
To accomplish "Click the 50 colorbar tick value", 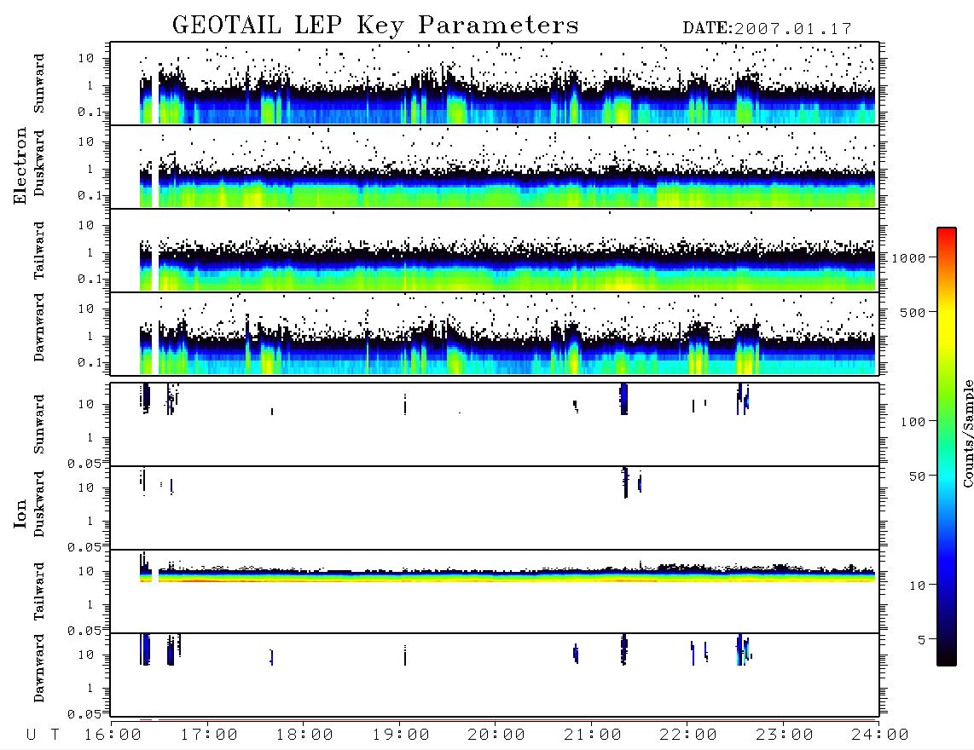I will 918,476.
